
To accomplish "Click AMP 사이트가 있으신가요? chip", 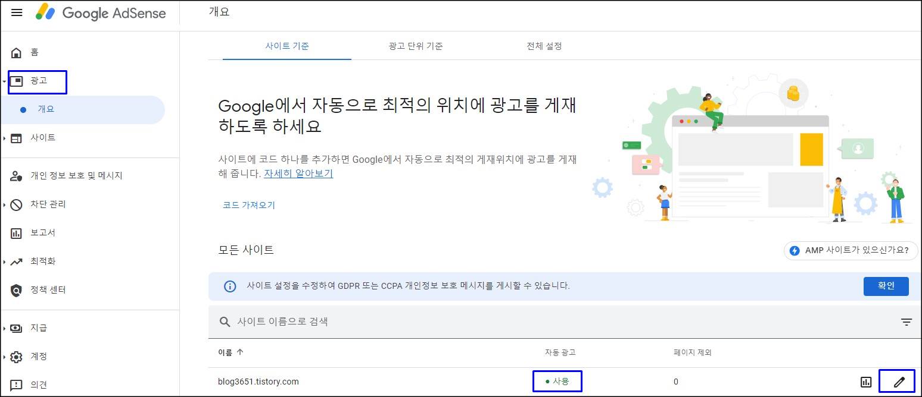I will click(851, 251).
